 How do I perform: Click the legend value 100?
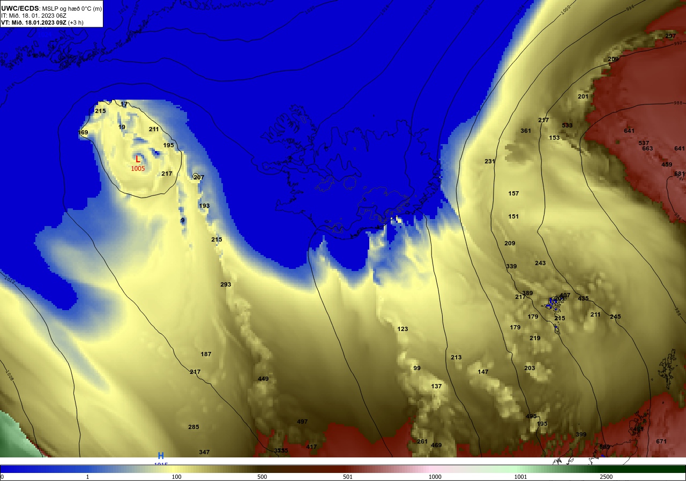(176, 477)
